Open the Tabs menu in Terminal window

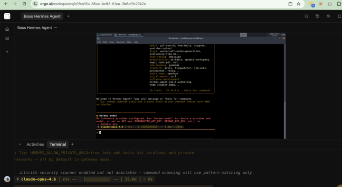[129, 42]
